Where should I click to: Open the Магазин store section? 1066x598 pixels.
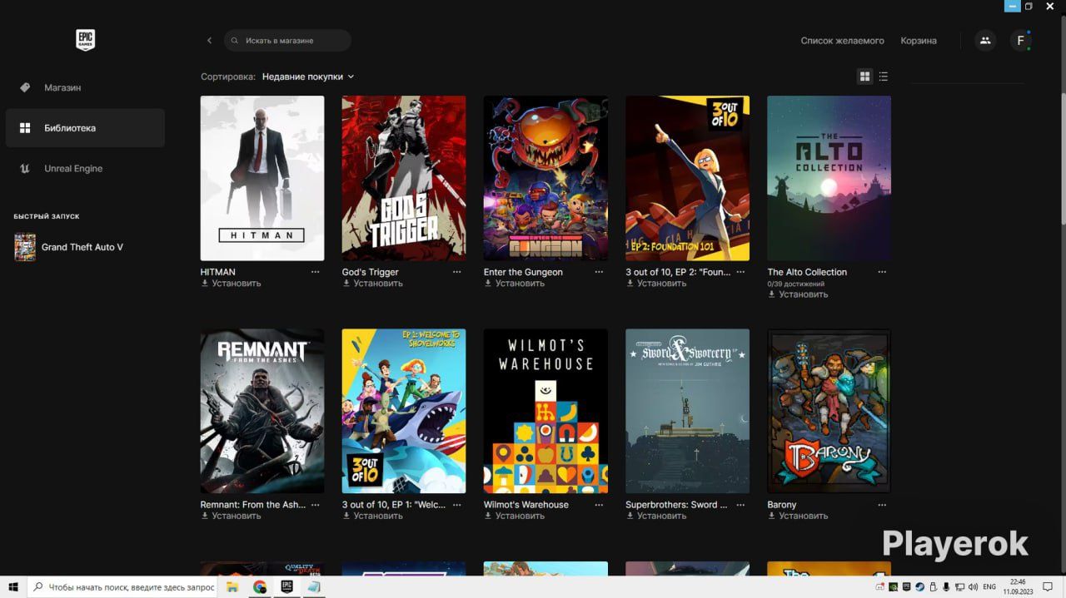click(85, 87)
